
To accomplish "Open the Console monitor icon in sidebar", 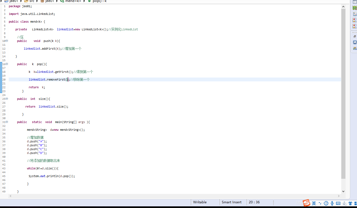I will (355, 42).
